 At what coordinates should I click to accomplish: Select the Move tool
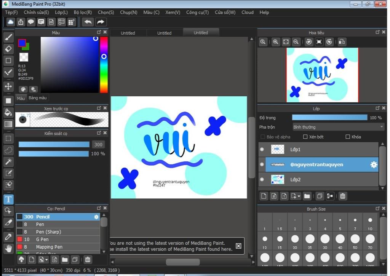point(8,86)
